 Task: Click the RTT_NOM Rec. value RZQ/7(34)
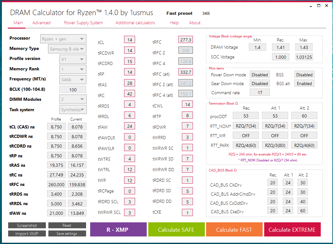tap(246, 126)
